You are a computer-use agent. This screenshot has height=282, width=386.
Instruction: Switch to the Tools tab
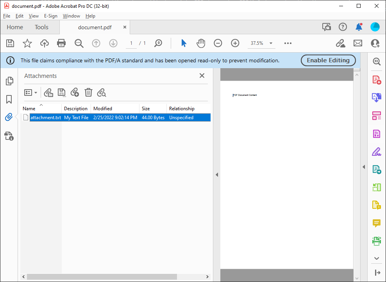point(41,27)
